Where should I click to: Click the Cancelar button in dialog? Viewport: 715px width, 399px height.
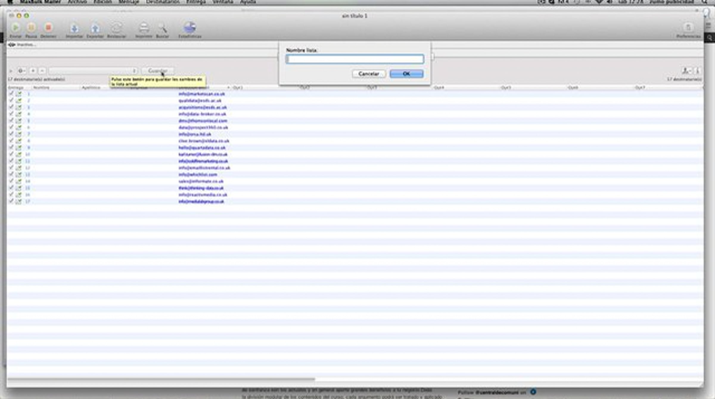(x=369, y=74)
